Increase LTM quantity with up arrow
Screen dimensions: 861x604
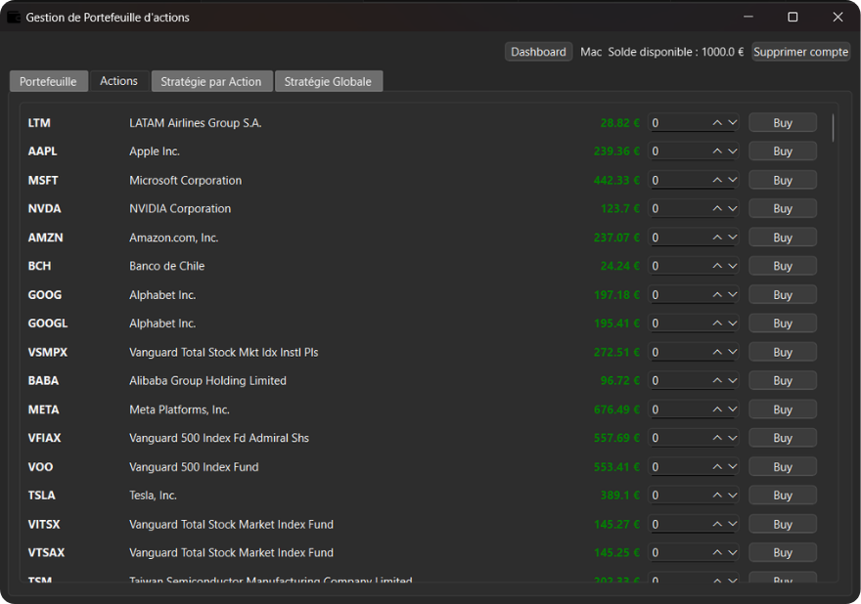[717, 123]
